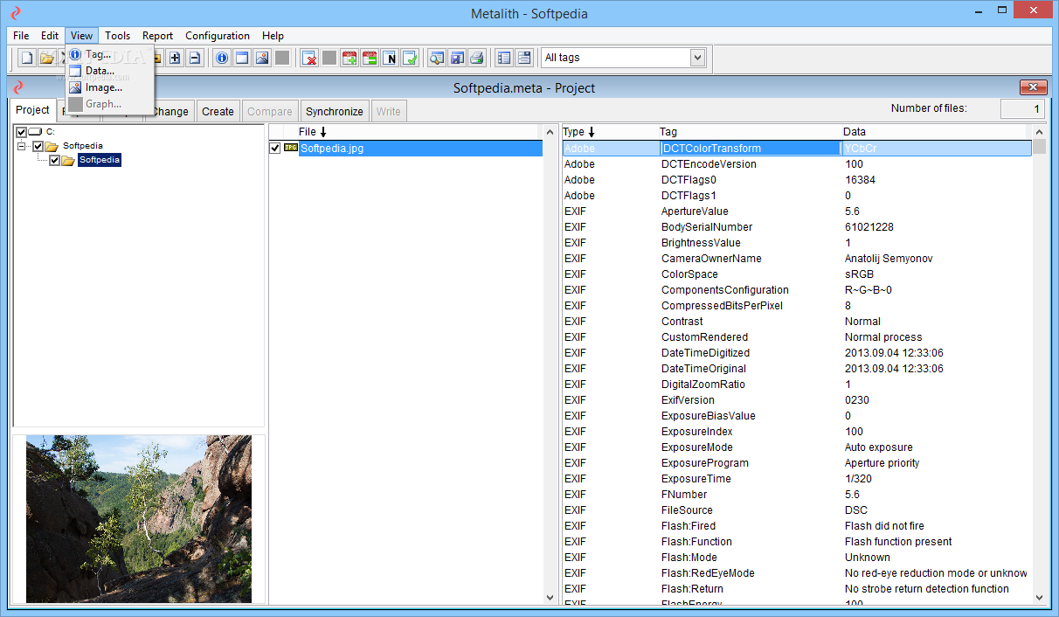Screen dimensions: 1059x617
Task: Click the Data window toolbar icon
Action: tap(242, 59)
